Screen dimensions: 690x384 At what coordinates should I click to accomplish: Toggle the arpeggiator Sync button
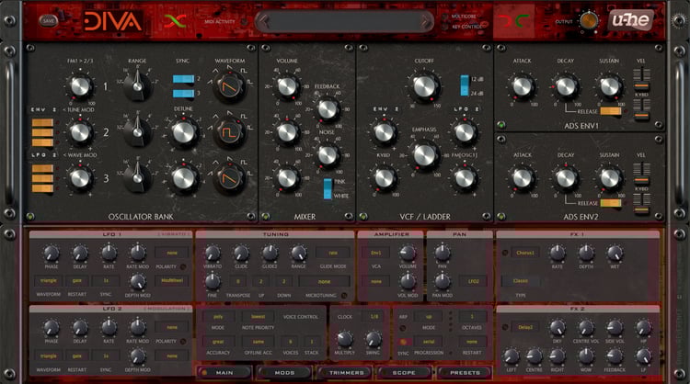(x=403, y=342)
